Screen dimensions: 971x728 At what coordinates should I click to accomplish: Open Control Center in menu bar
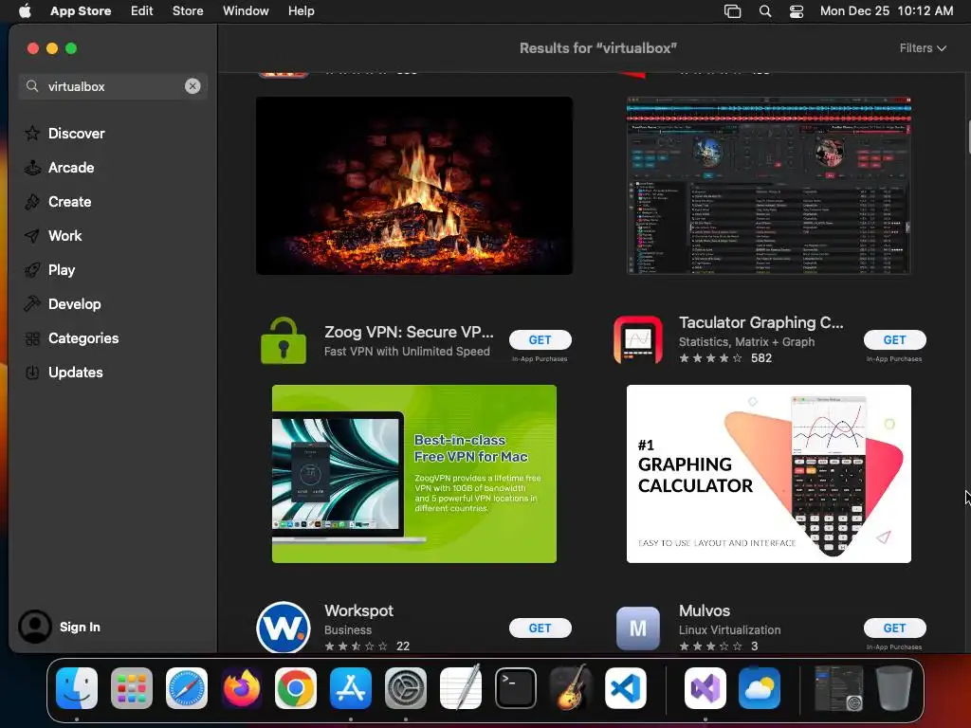797,10
